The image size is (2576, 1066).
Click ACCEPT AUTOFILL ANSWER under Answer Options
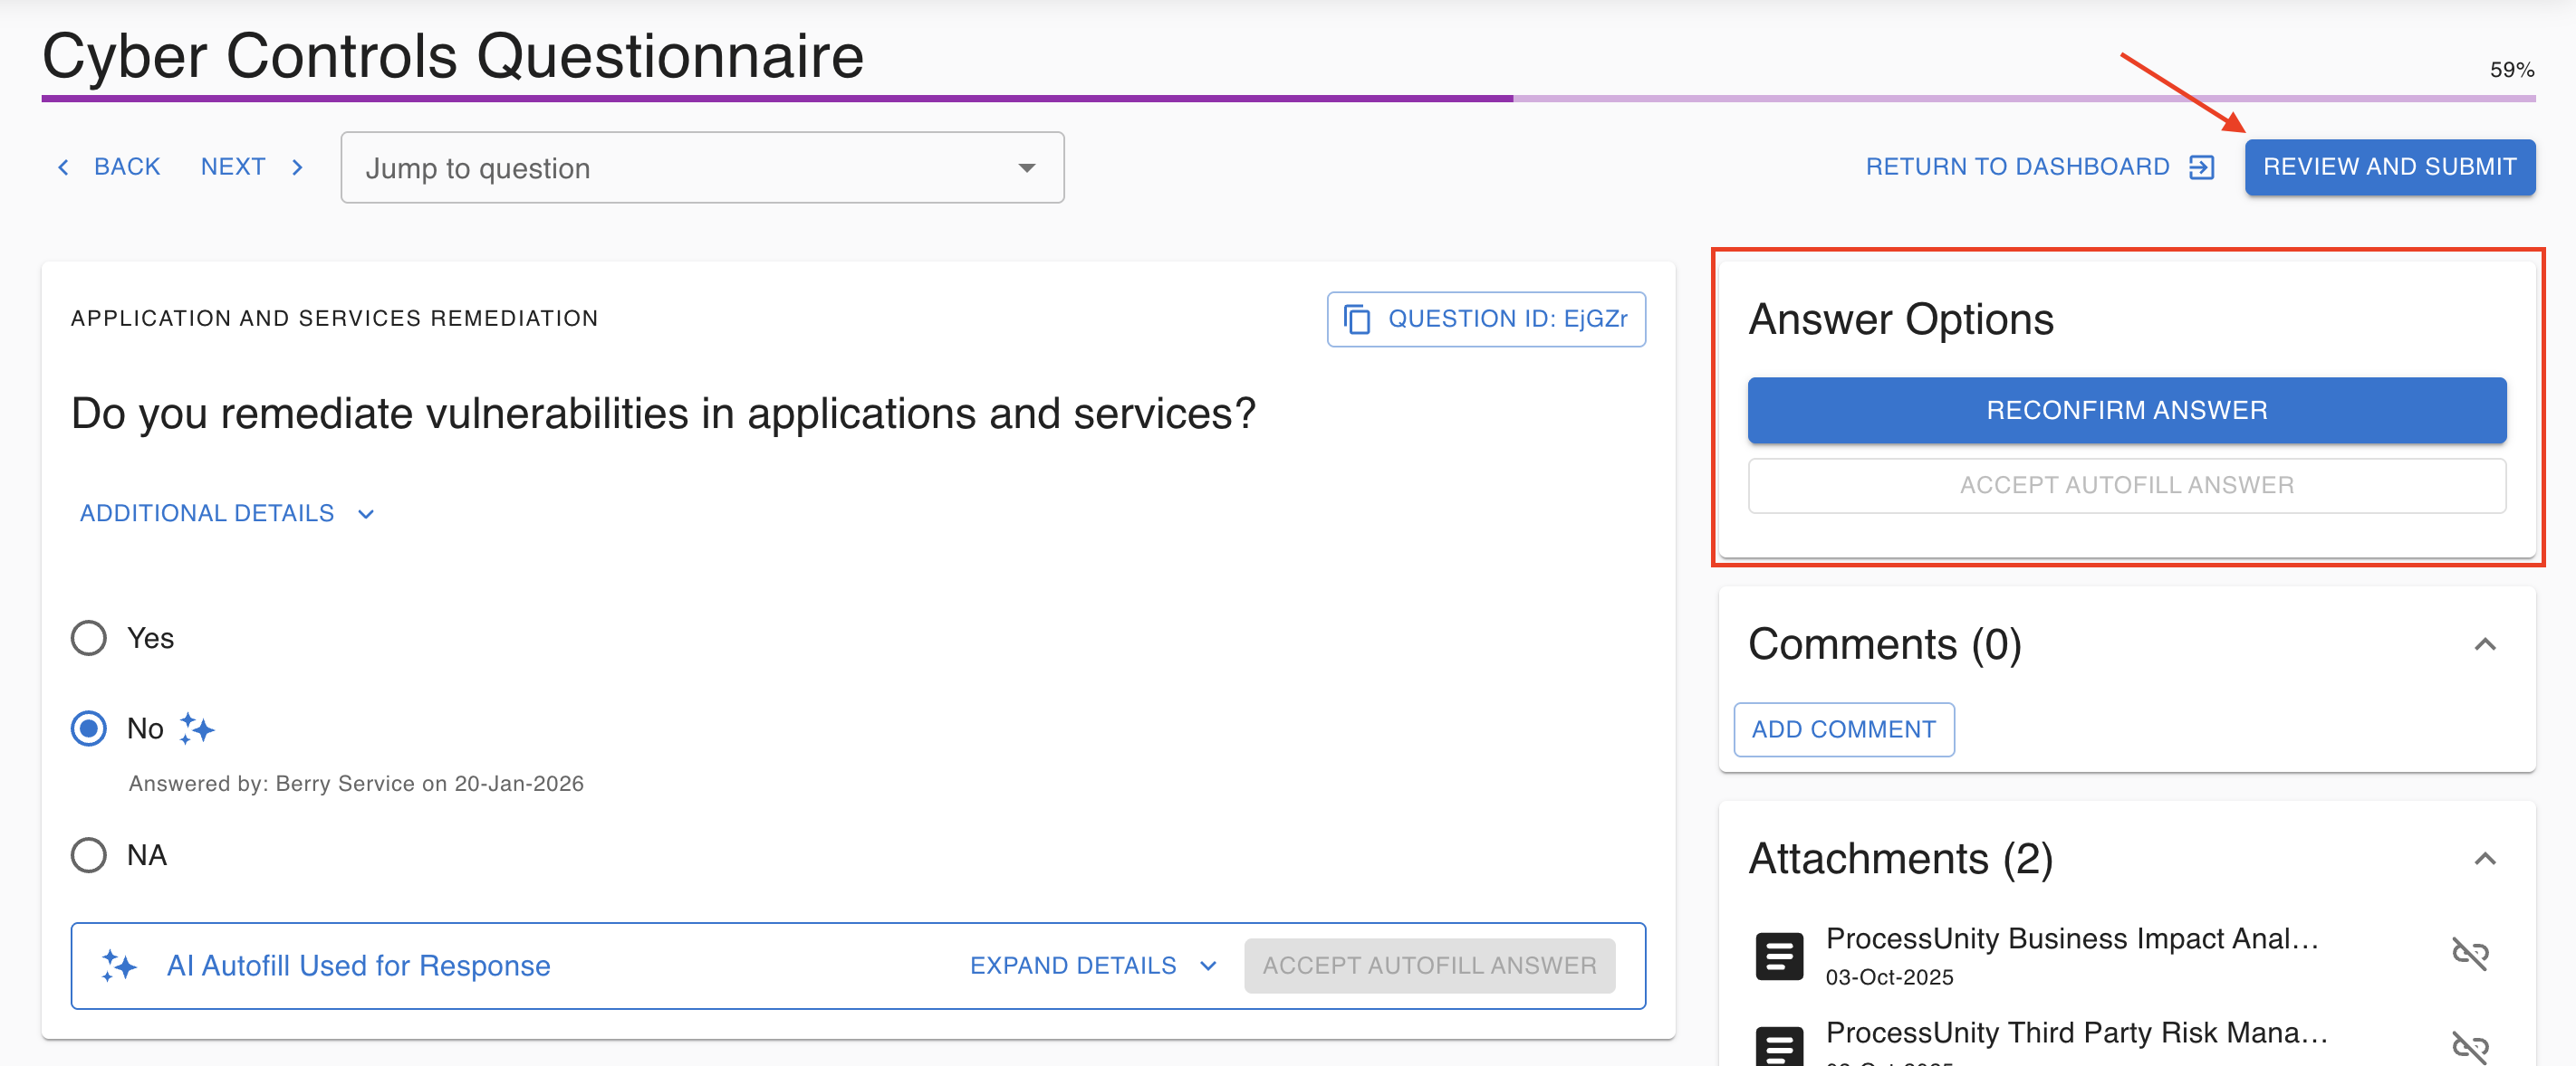pyautogui.click(x=2126, y=486)
